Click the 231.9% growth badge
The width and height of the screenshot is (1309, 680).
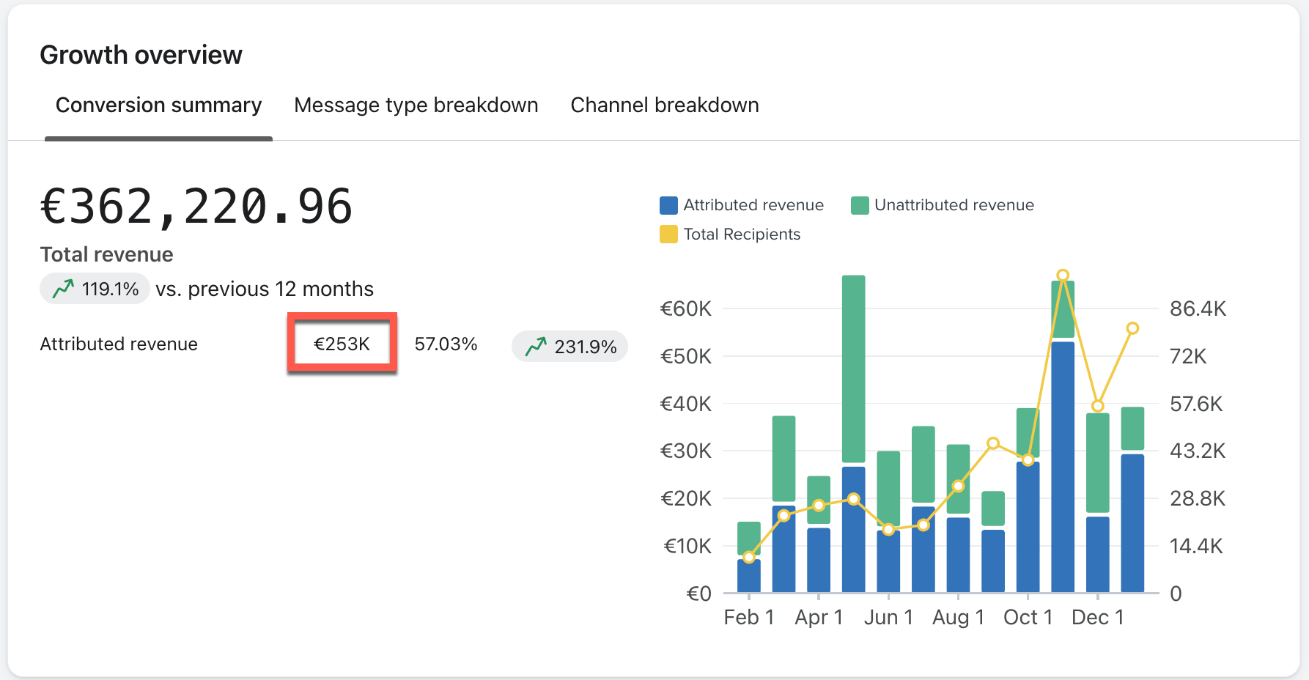[569, 346]
